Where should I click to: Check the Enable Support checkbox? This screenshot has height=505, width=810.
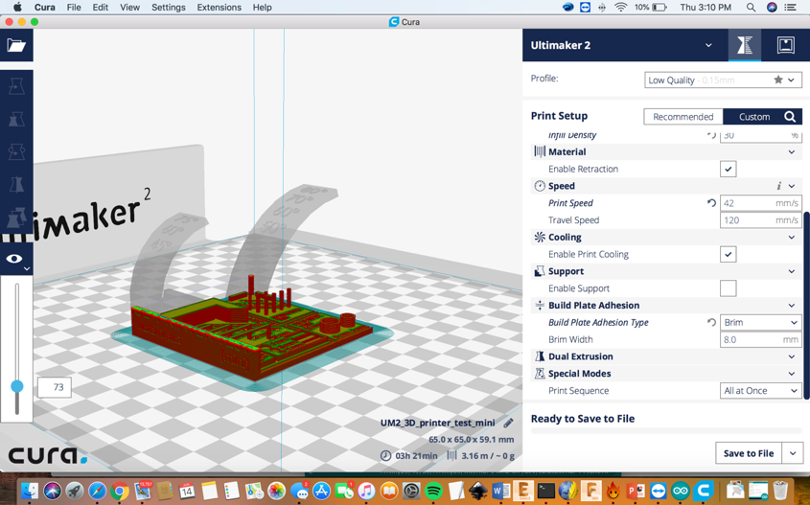point(728,288)
